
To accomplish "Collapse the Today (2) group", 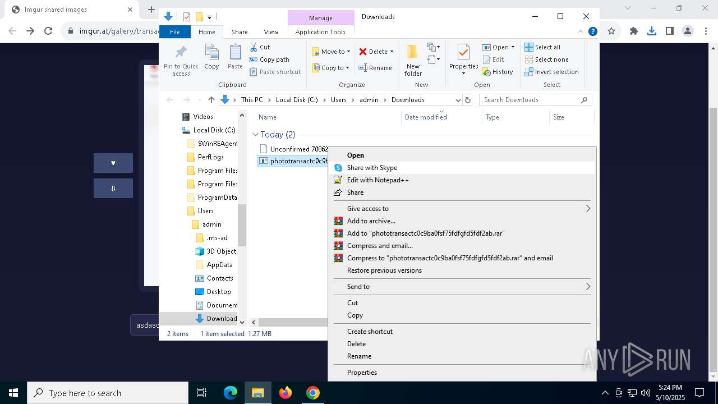I will pyautogui.click(x=255, y=135).
